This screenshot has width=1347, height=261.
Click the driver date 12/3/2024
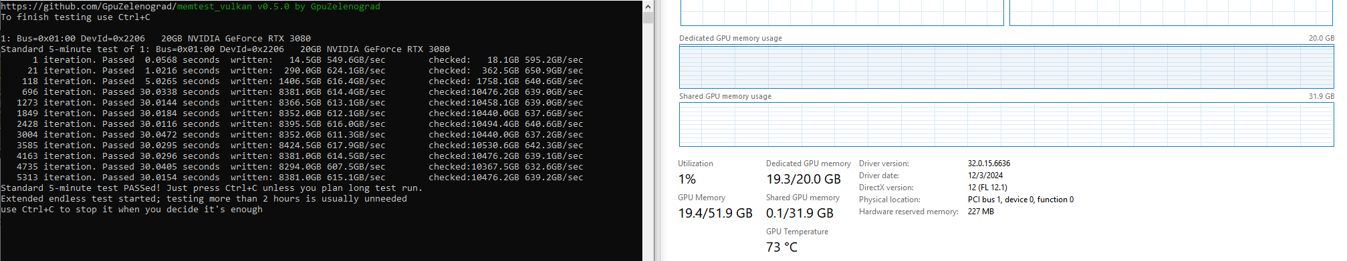tap(985, 176)
